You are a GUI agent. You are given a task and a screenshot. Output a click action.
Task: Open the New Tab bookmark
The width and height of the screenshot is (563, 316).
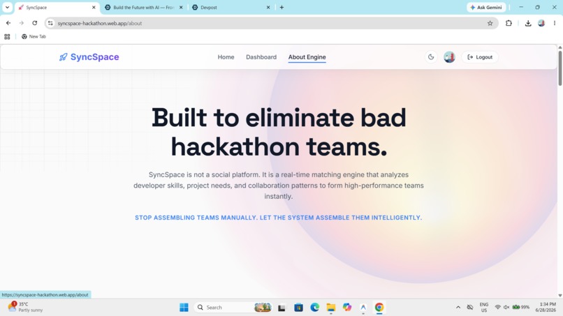[x=34, y=36]
